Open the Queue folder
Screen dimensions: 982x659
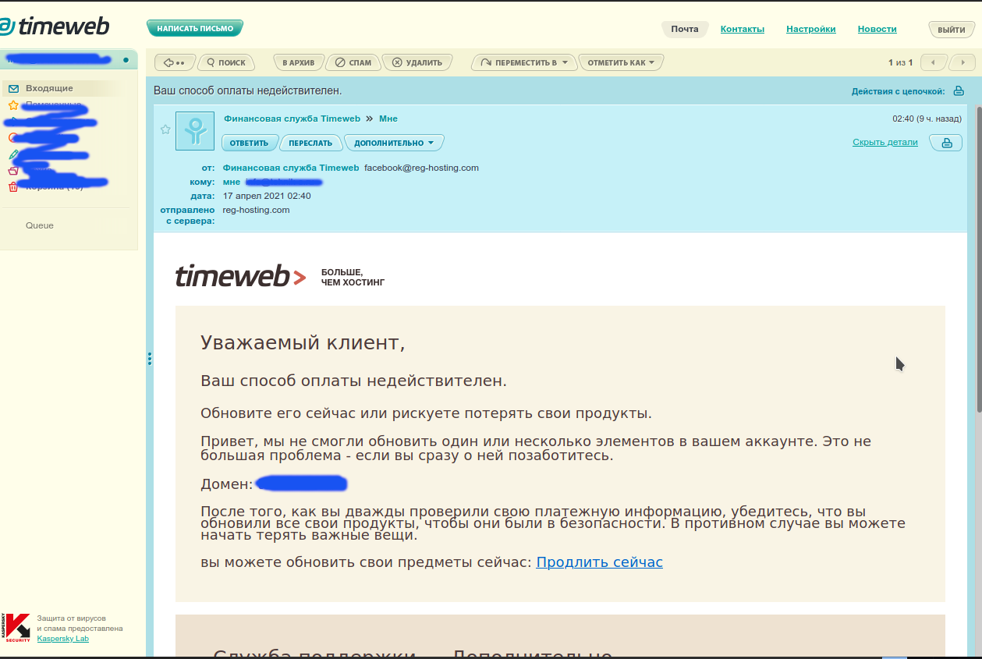[40, 225]
